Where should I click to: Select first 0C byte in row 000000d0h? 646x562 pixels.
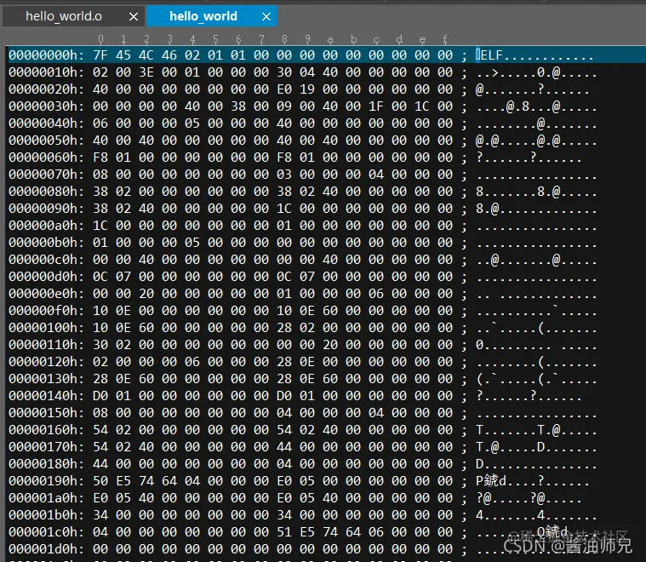(100, 277)
